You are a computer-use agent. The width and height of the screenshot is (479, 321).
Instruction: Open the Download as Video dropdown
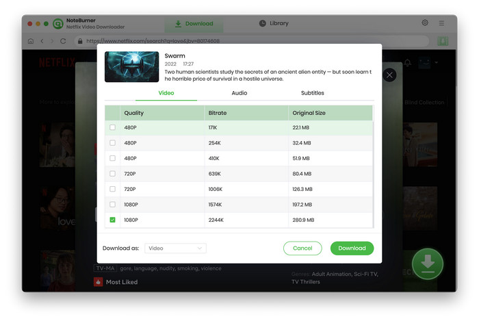click(x=175, y=248)
